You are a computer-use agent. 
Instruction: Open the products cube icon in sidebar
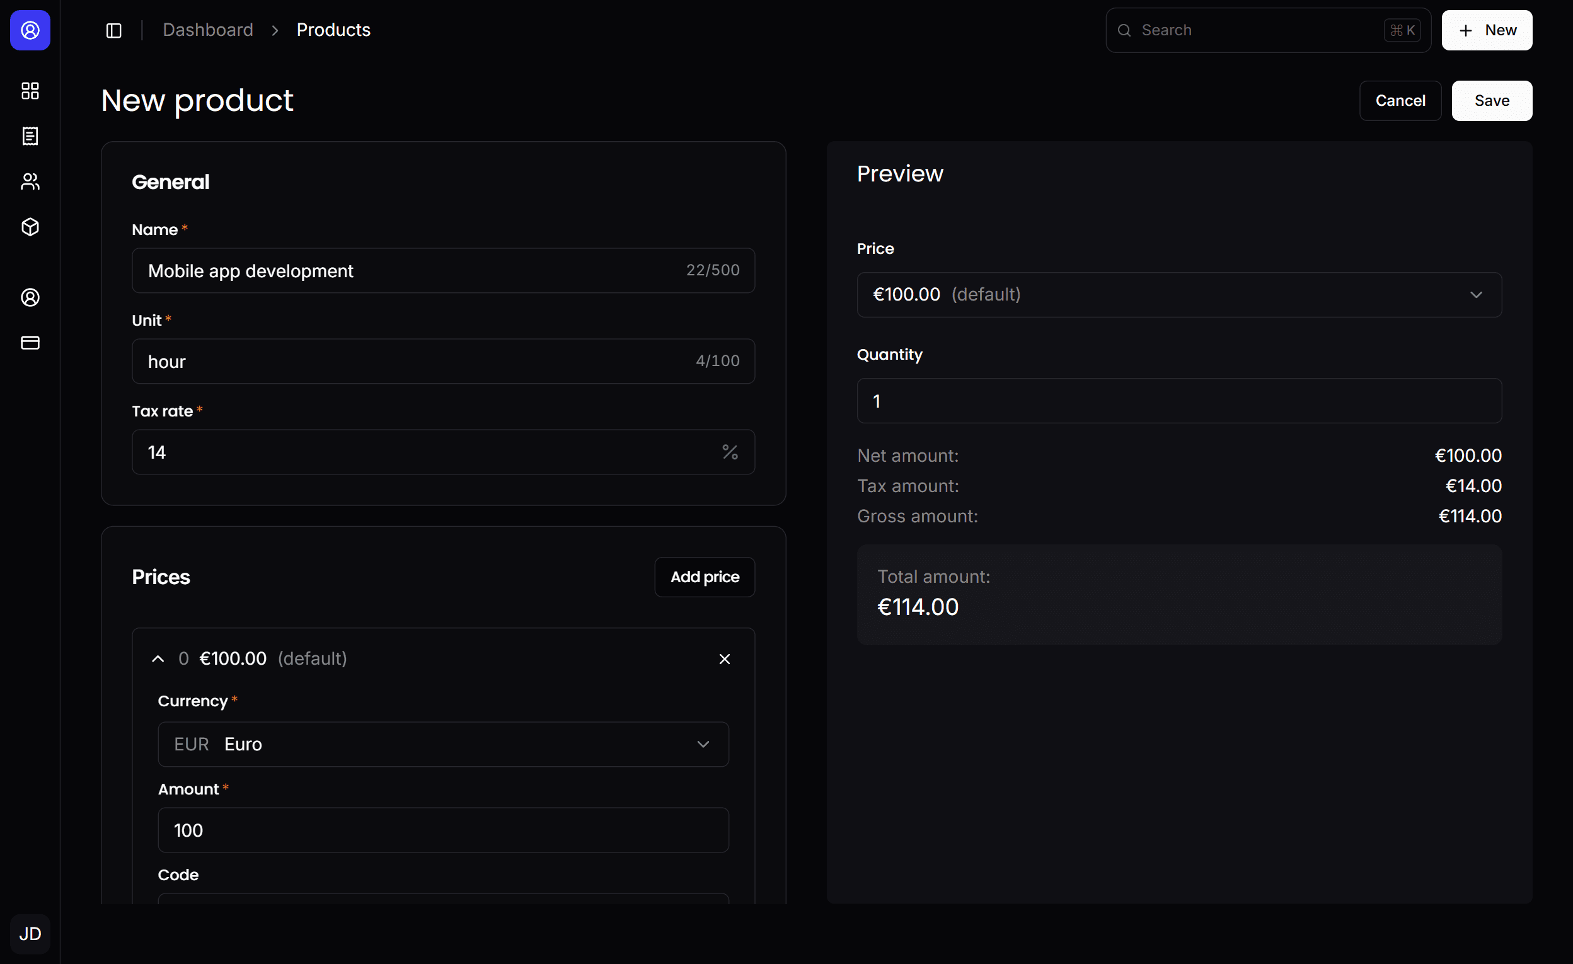coord(30,227)
